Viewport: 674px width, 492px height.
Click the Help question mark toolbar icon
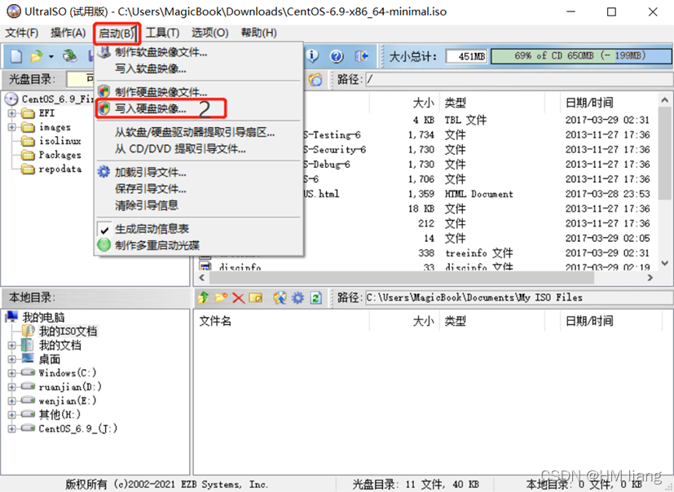point(337,56)
